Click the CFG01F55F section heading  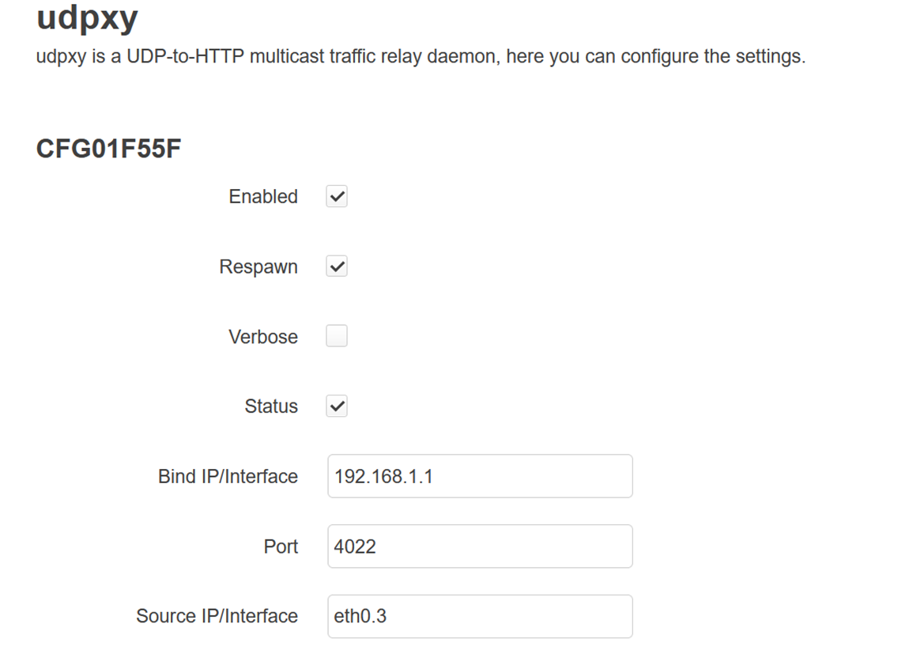pyautogui.click(x=109, y=148)
